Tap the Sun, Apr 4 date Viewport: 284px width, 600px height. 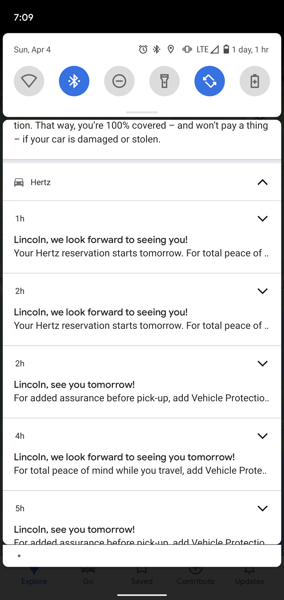pos(32,50)
